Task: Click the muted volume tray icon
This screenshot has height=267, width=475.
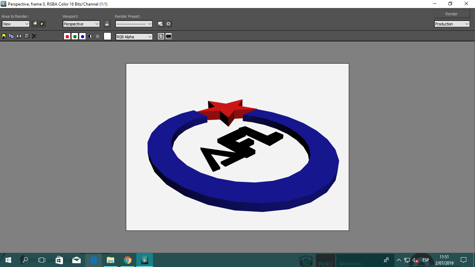Action: [416, 260]
